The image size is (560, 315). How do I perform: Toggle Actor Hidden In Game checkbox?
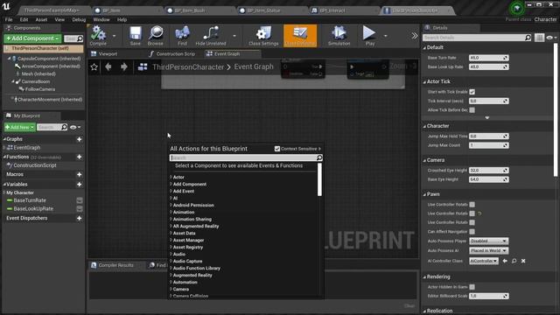472,287
